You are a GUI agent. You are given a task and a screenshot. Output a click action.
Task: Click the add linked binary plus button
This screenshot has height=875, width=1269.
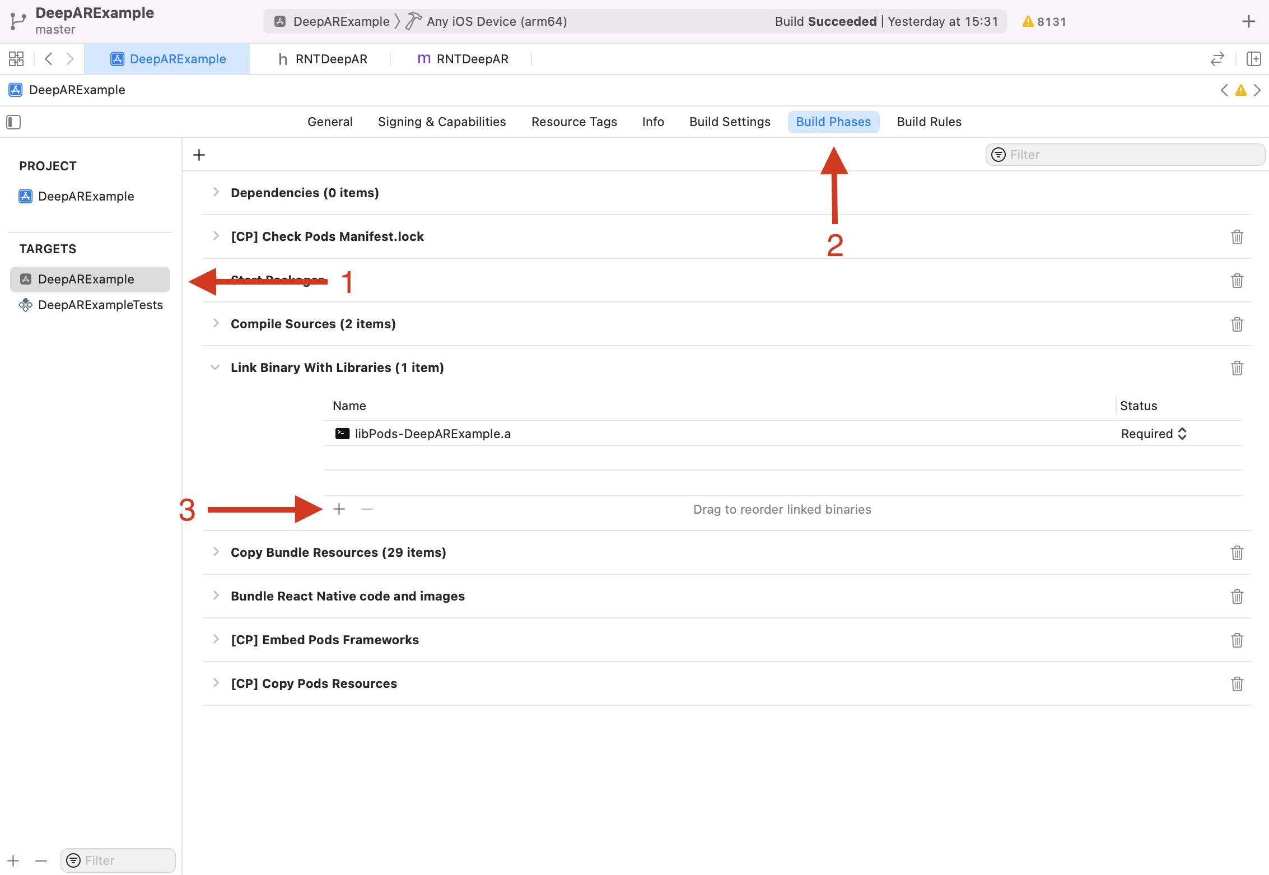(339, 509)
